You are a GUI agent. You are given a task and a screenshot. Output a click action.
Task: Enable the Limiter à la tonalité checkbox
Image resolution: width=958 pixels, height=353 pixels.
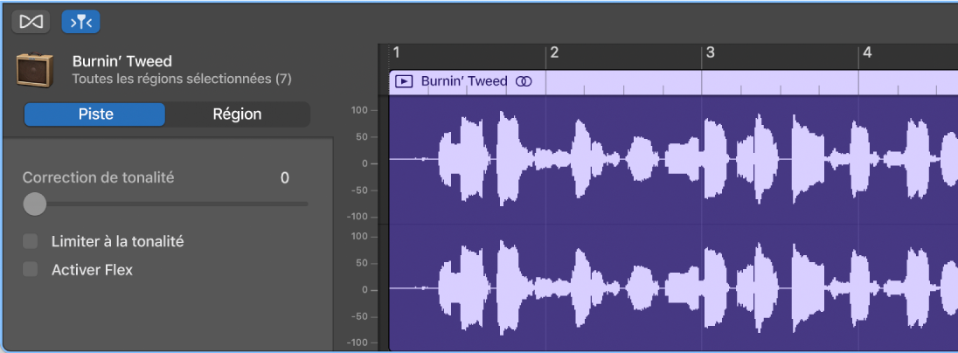click(31, 241)
